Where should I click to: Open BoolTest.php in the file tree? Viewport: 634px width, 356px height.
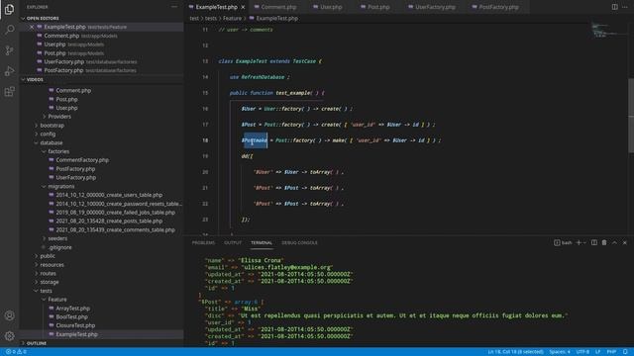tap(71, 316)
